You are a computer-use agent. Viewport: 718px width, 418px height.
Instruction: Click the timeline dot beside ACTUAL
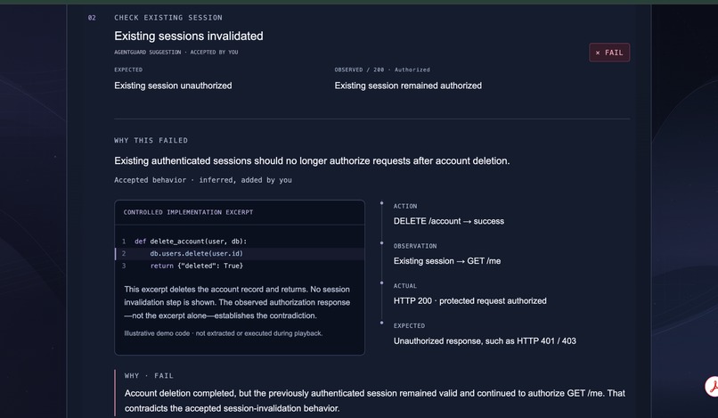[381, 283]
